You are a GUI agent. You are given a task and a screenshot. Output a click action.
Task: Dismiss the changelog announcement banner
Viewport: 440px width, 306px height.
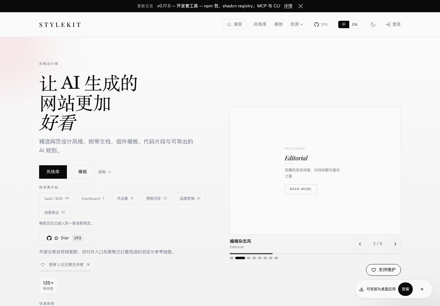click(x=301, y=6)
